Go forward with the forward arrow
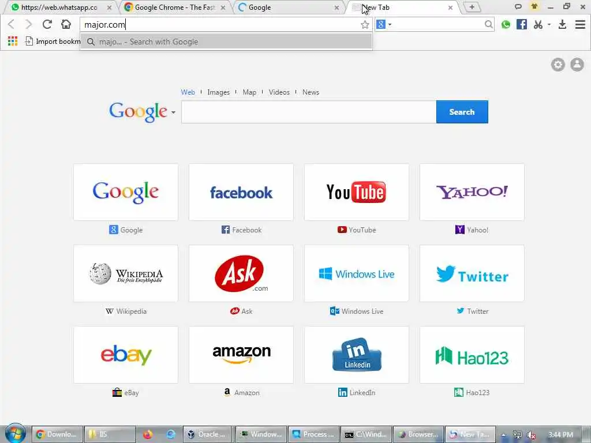 [x=29, y=24]
